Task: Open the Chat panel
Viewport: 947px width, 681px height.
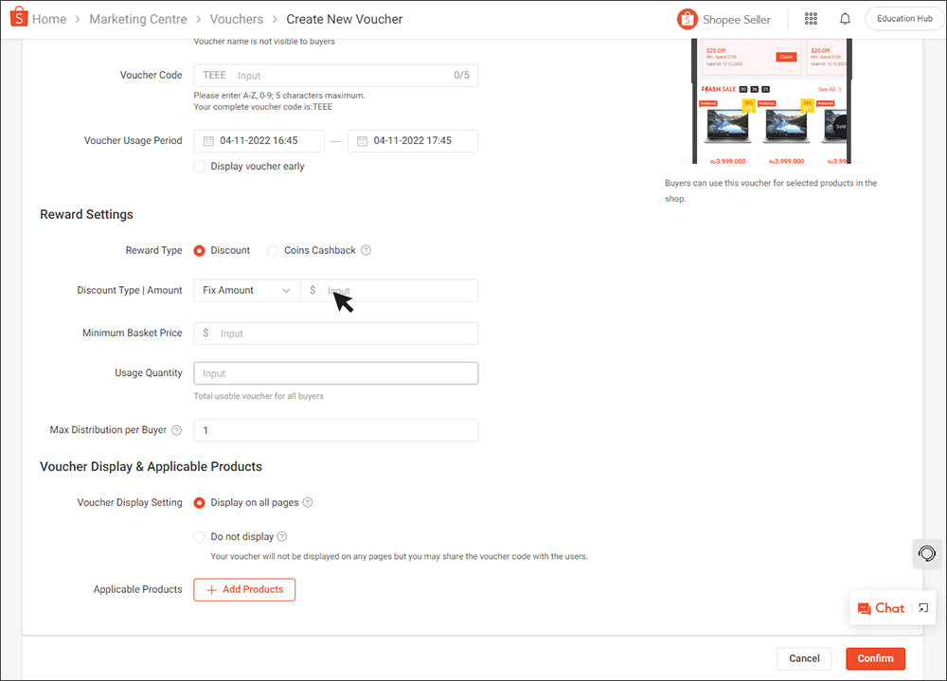Action: point(881,607)
